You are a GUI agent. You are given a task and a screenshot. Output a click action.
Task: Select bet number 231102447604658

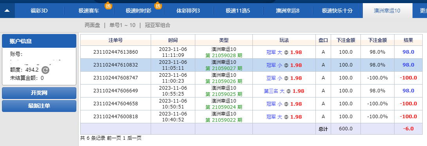(116, 104)
